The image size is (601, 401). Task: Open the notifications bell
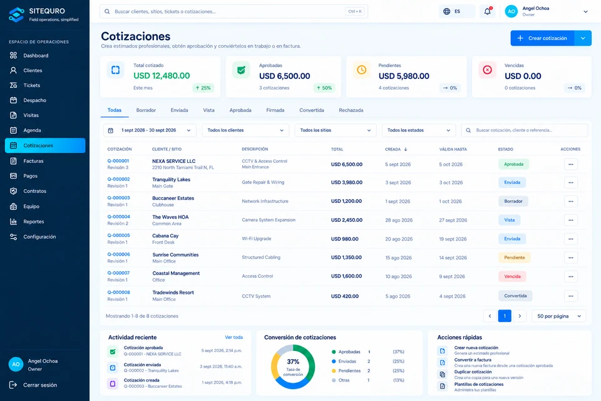click(487, 11)
